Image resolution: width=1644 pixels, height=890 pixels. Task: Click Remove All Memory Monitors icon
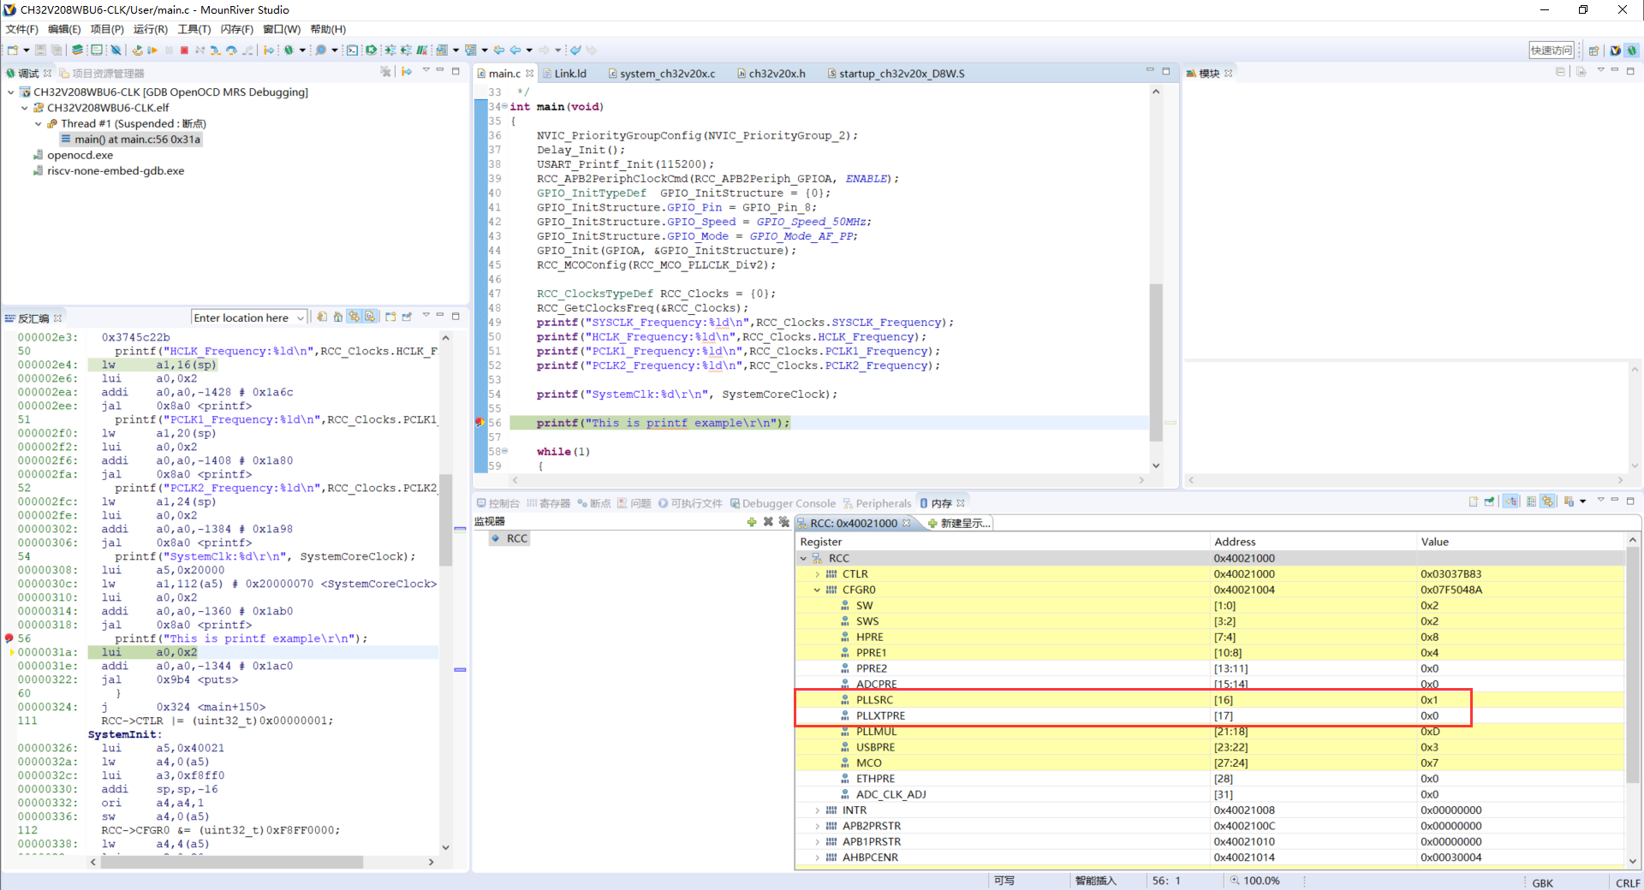[783, 522]
